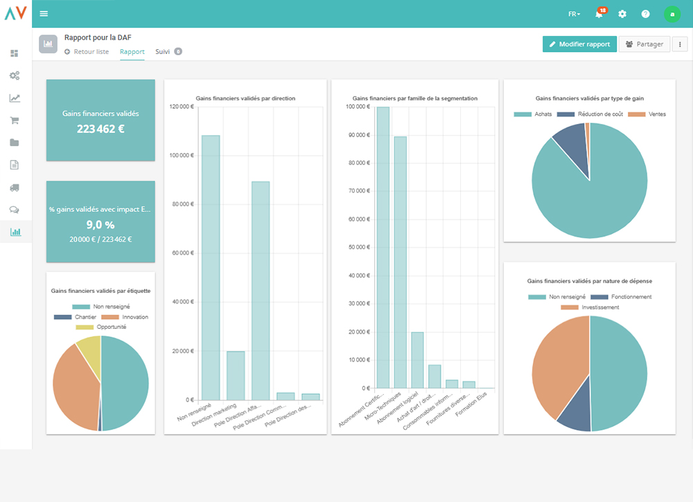This screenshot has height=502, width=693.
Task: Toggle Opportunité legend entry
Action: pos(100,327)
